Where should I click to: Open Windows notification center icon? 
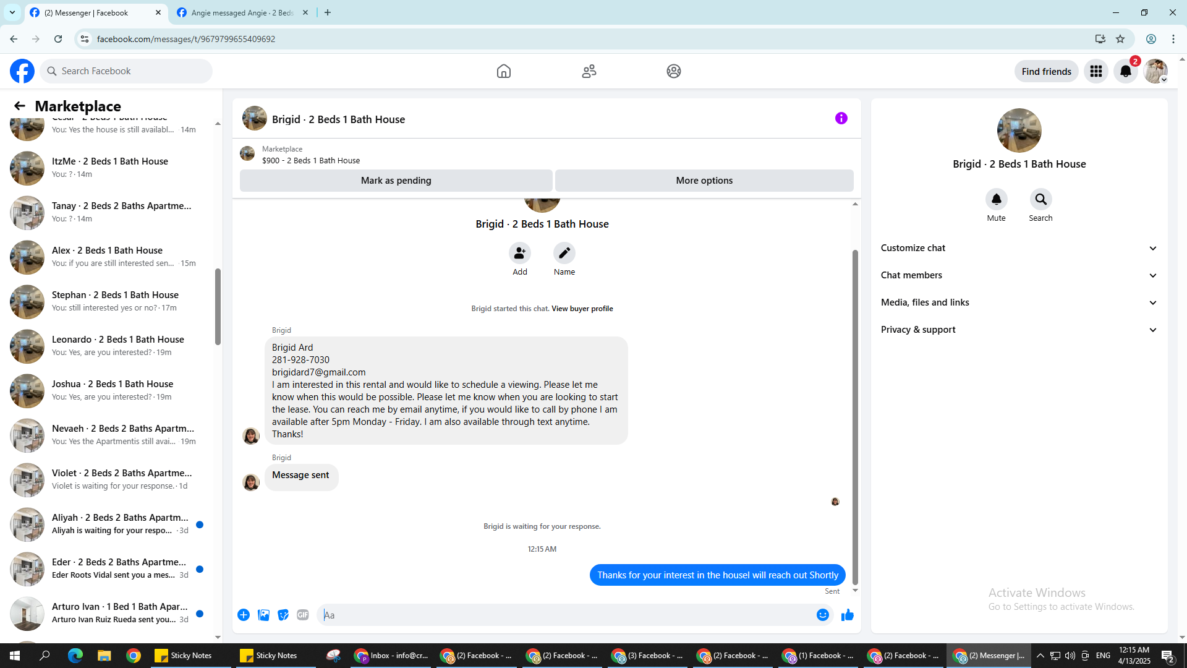coord(1168,656)
